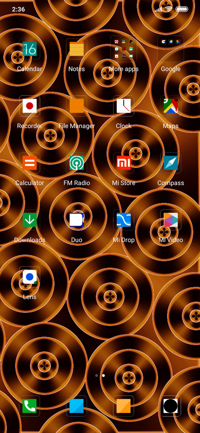Open the Calculator app

click(x=30, y=163)
